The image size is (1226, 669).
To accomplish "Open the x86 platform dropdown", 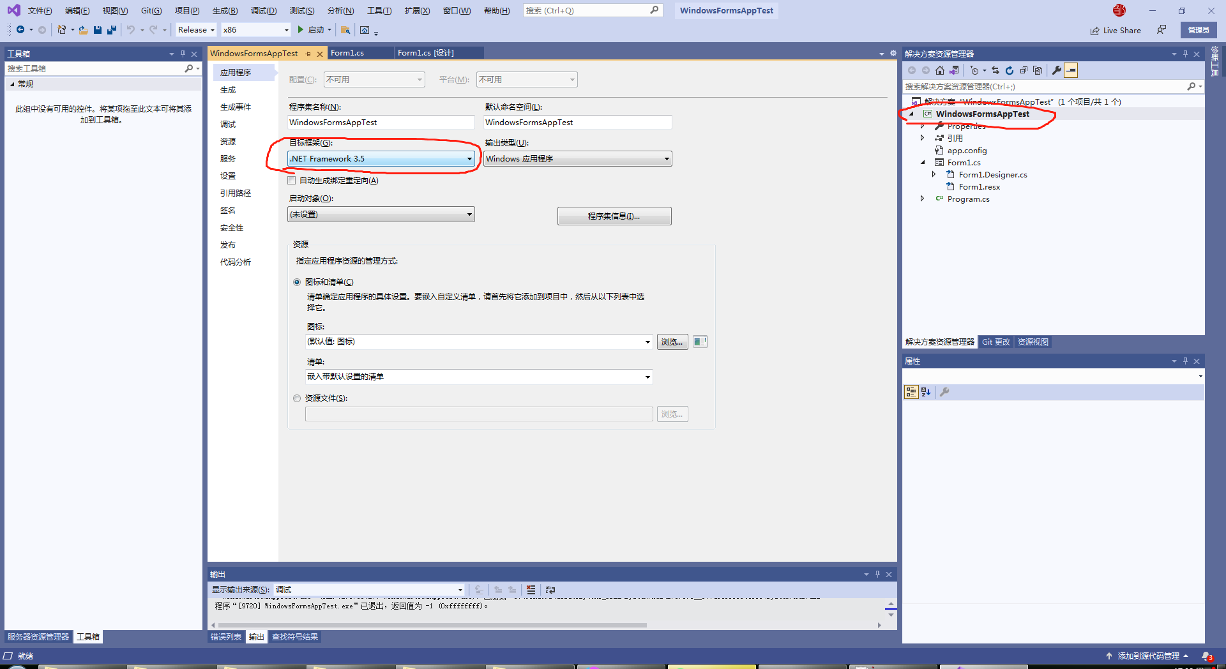I will click(256, 30).
